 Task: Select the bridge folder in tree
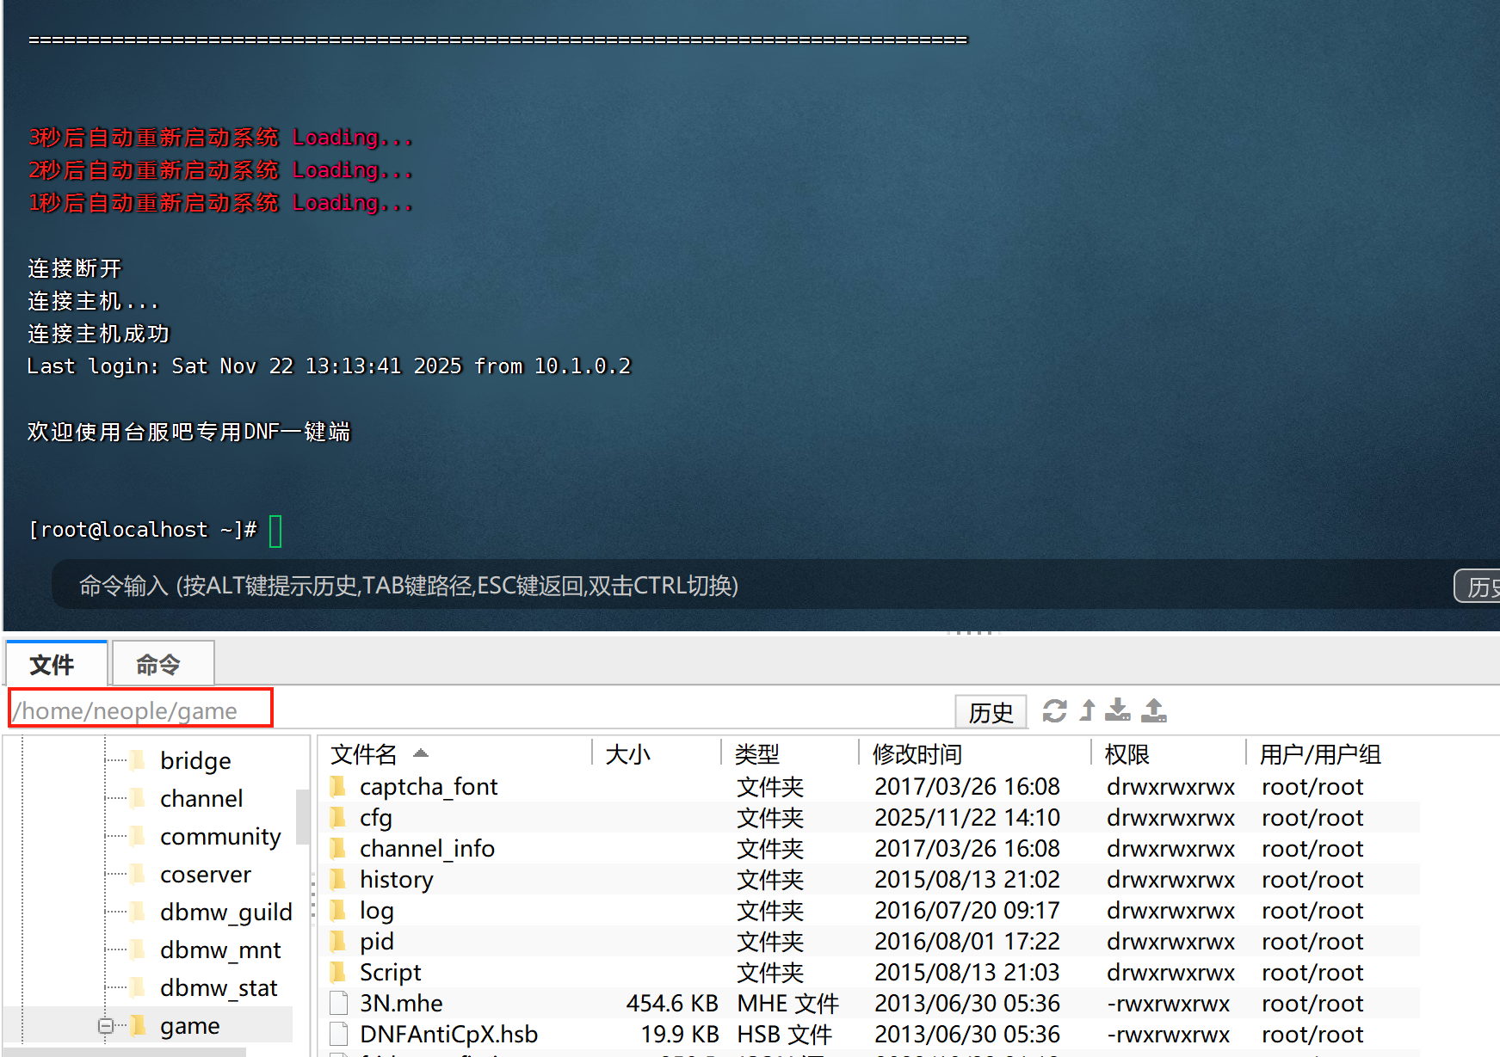(195, 761)
